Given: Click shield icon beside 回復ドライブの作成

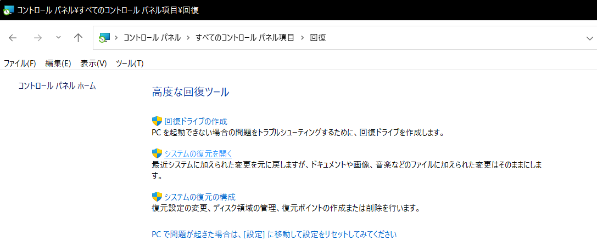Looking at the screenshot, I should tap(157, 122).
